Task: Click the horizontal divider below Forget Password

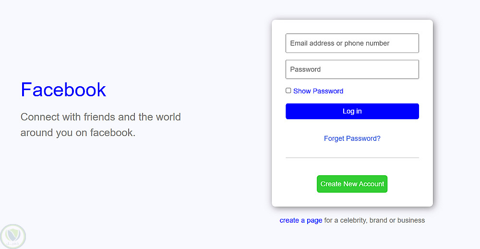Action: click(x=352, y=158)
